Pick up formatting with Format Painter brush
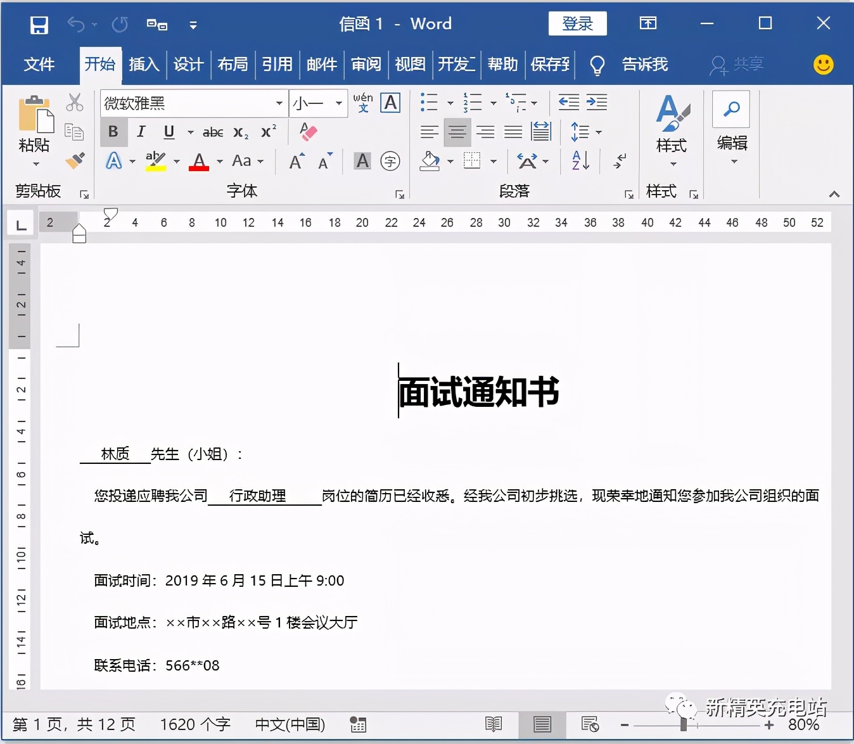 coord(75,160)
